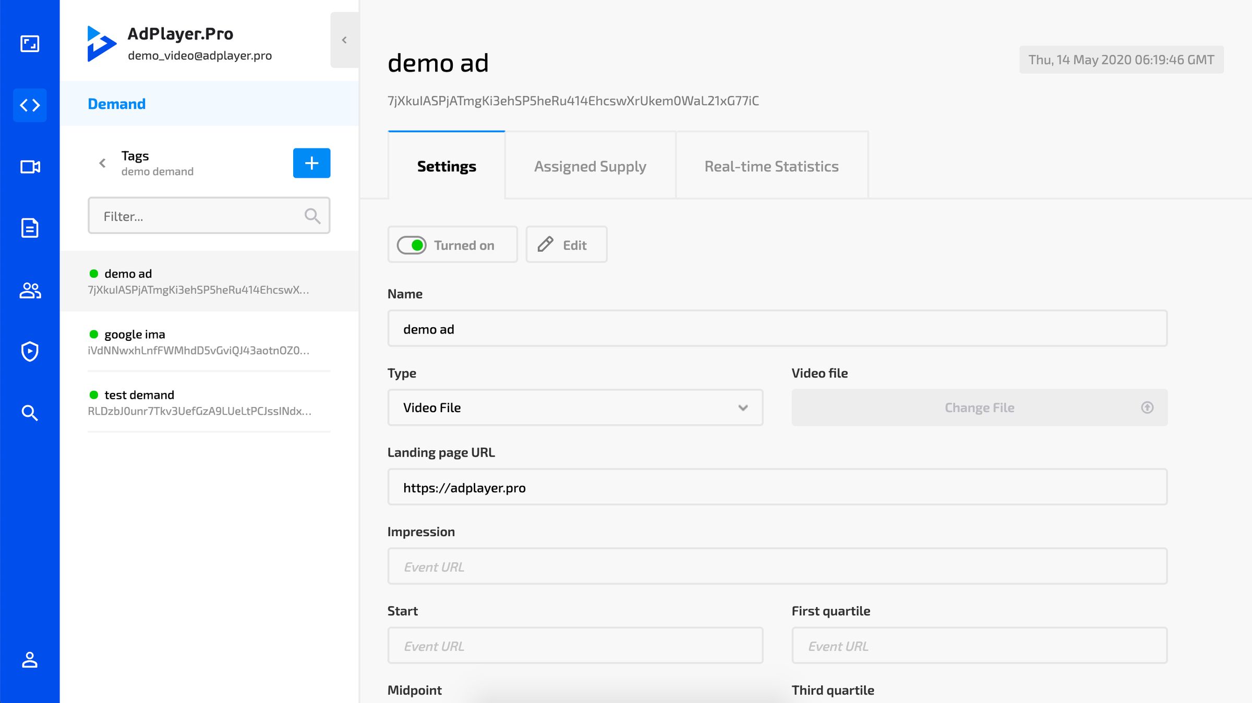This screenshot has height=703, width=1252.
Task: Collapse the demand demand tags with back chevron
Action: pyautogui.click(x=101, y=163)
